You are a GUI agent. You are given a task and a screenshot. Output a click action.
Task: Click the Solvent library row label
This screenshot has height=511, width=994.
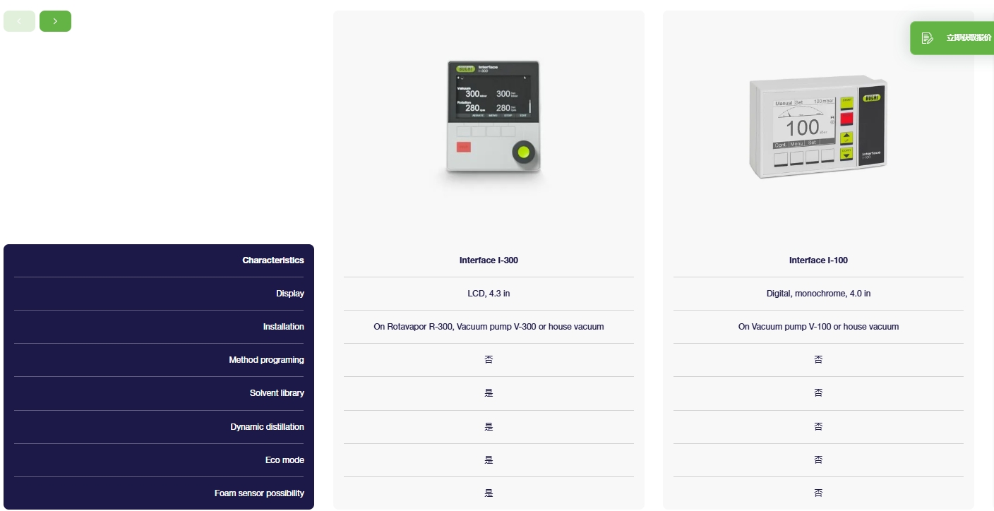pyautogui.click(x=277, y=393)
